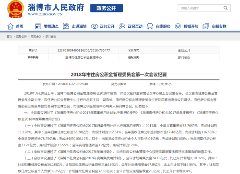This screenshot has height=174, width=240.
Task: Go to 部门会议 in the breadcrumb
Action: tap(50, 36)
